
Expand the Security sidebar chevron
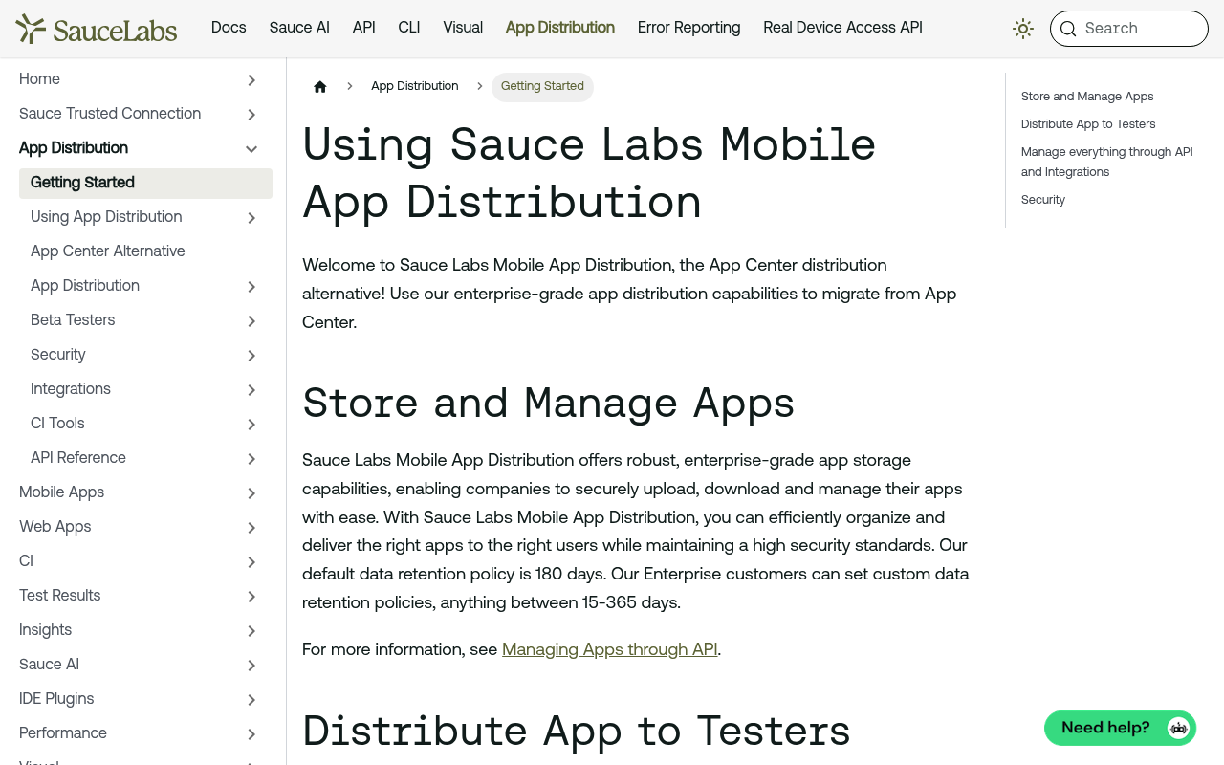251,356
